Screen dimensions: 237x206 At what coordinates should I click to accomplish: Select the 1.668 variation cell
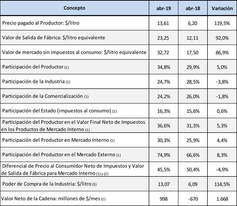pos(222,199)
